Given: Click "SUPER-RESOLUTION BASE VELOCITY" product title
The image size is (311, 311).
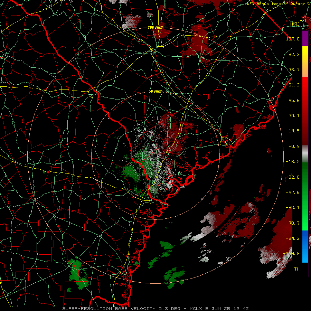Looking at the screenshot, I should [110, 309].
